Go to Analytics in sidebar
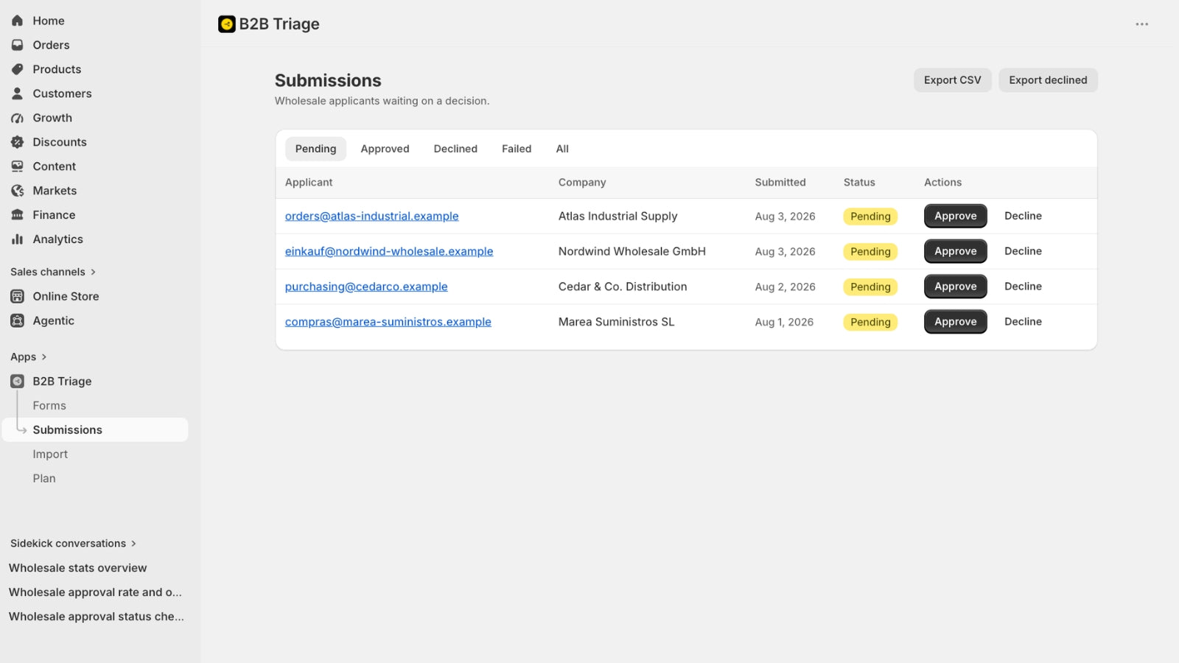Viewport: 1179px width, 663px height. coord(57,239)
